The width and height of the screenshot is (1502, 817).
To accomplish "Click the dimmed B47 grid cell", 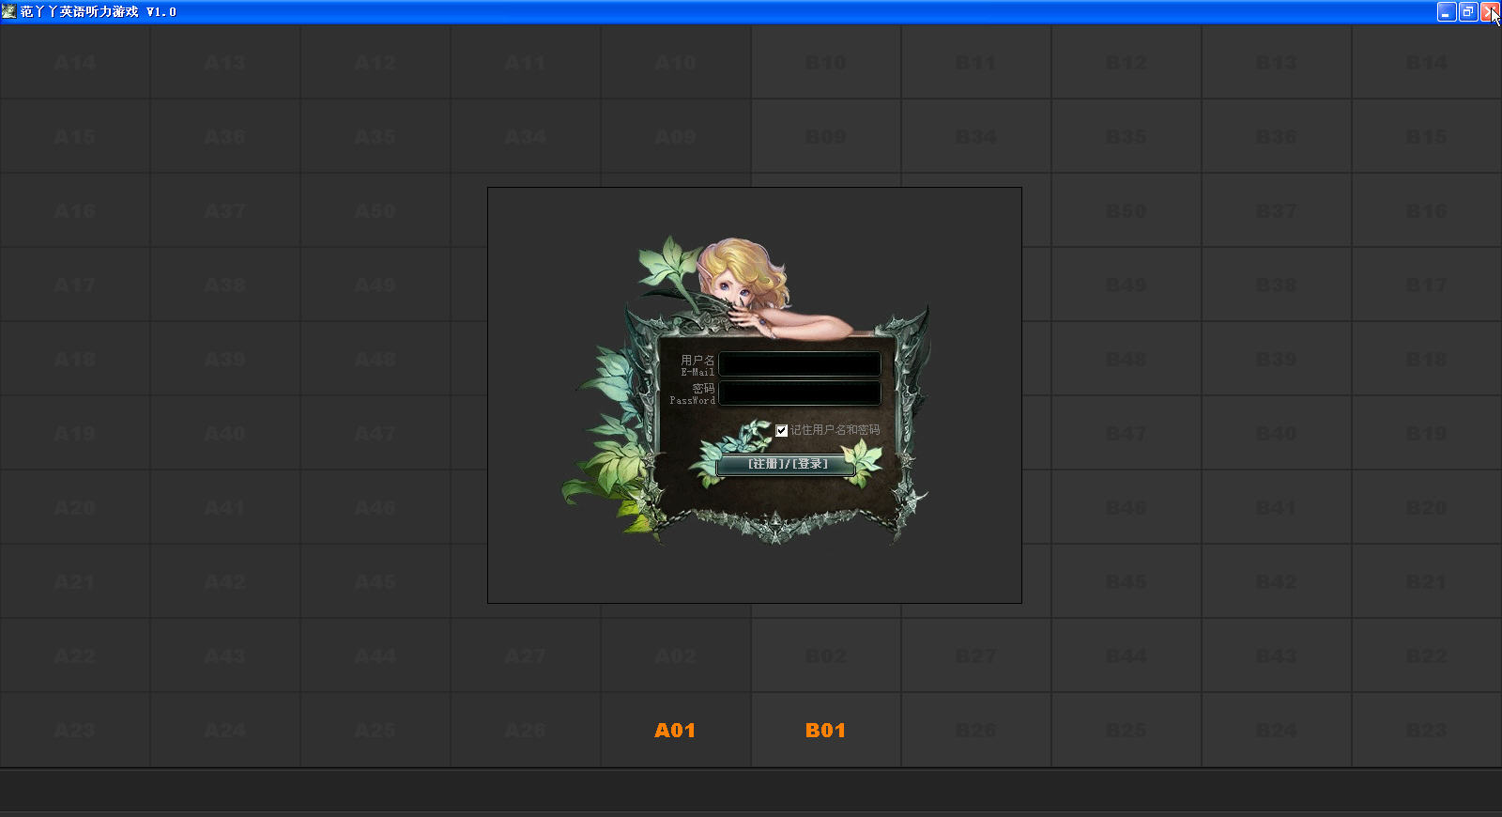I will point(1126,433).
